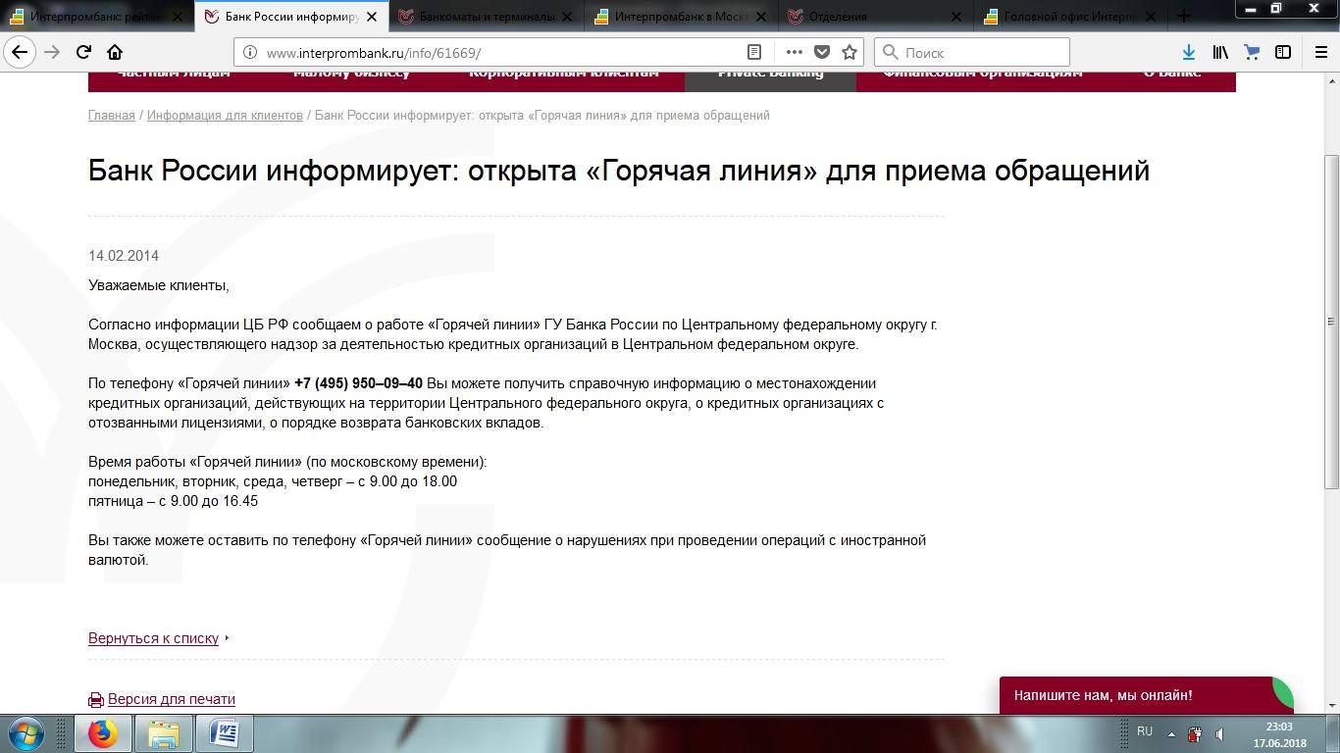The image size is (1340, 753).
Task: Save page to Pocket
Action: [x=822, y=53]
